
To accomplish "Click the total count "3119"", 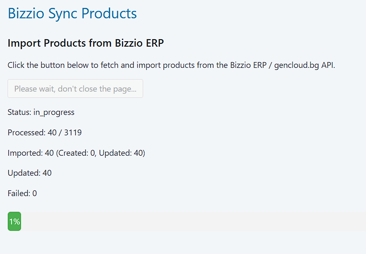I will (73, 133).
